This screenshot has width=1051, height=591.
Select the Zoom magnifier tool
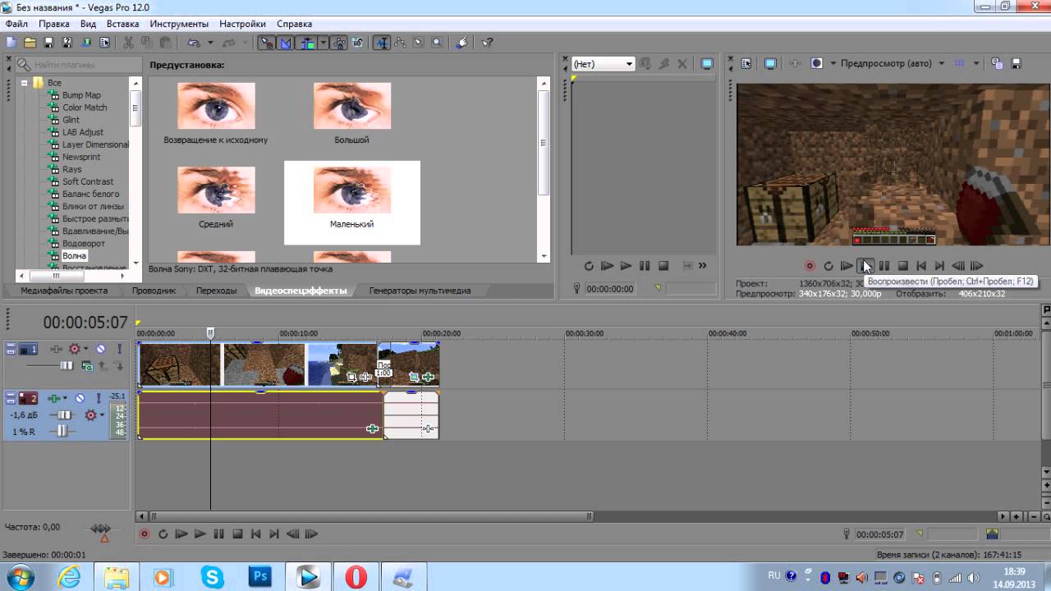pyautogui.click(x=437, y=43)
